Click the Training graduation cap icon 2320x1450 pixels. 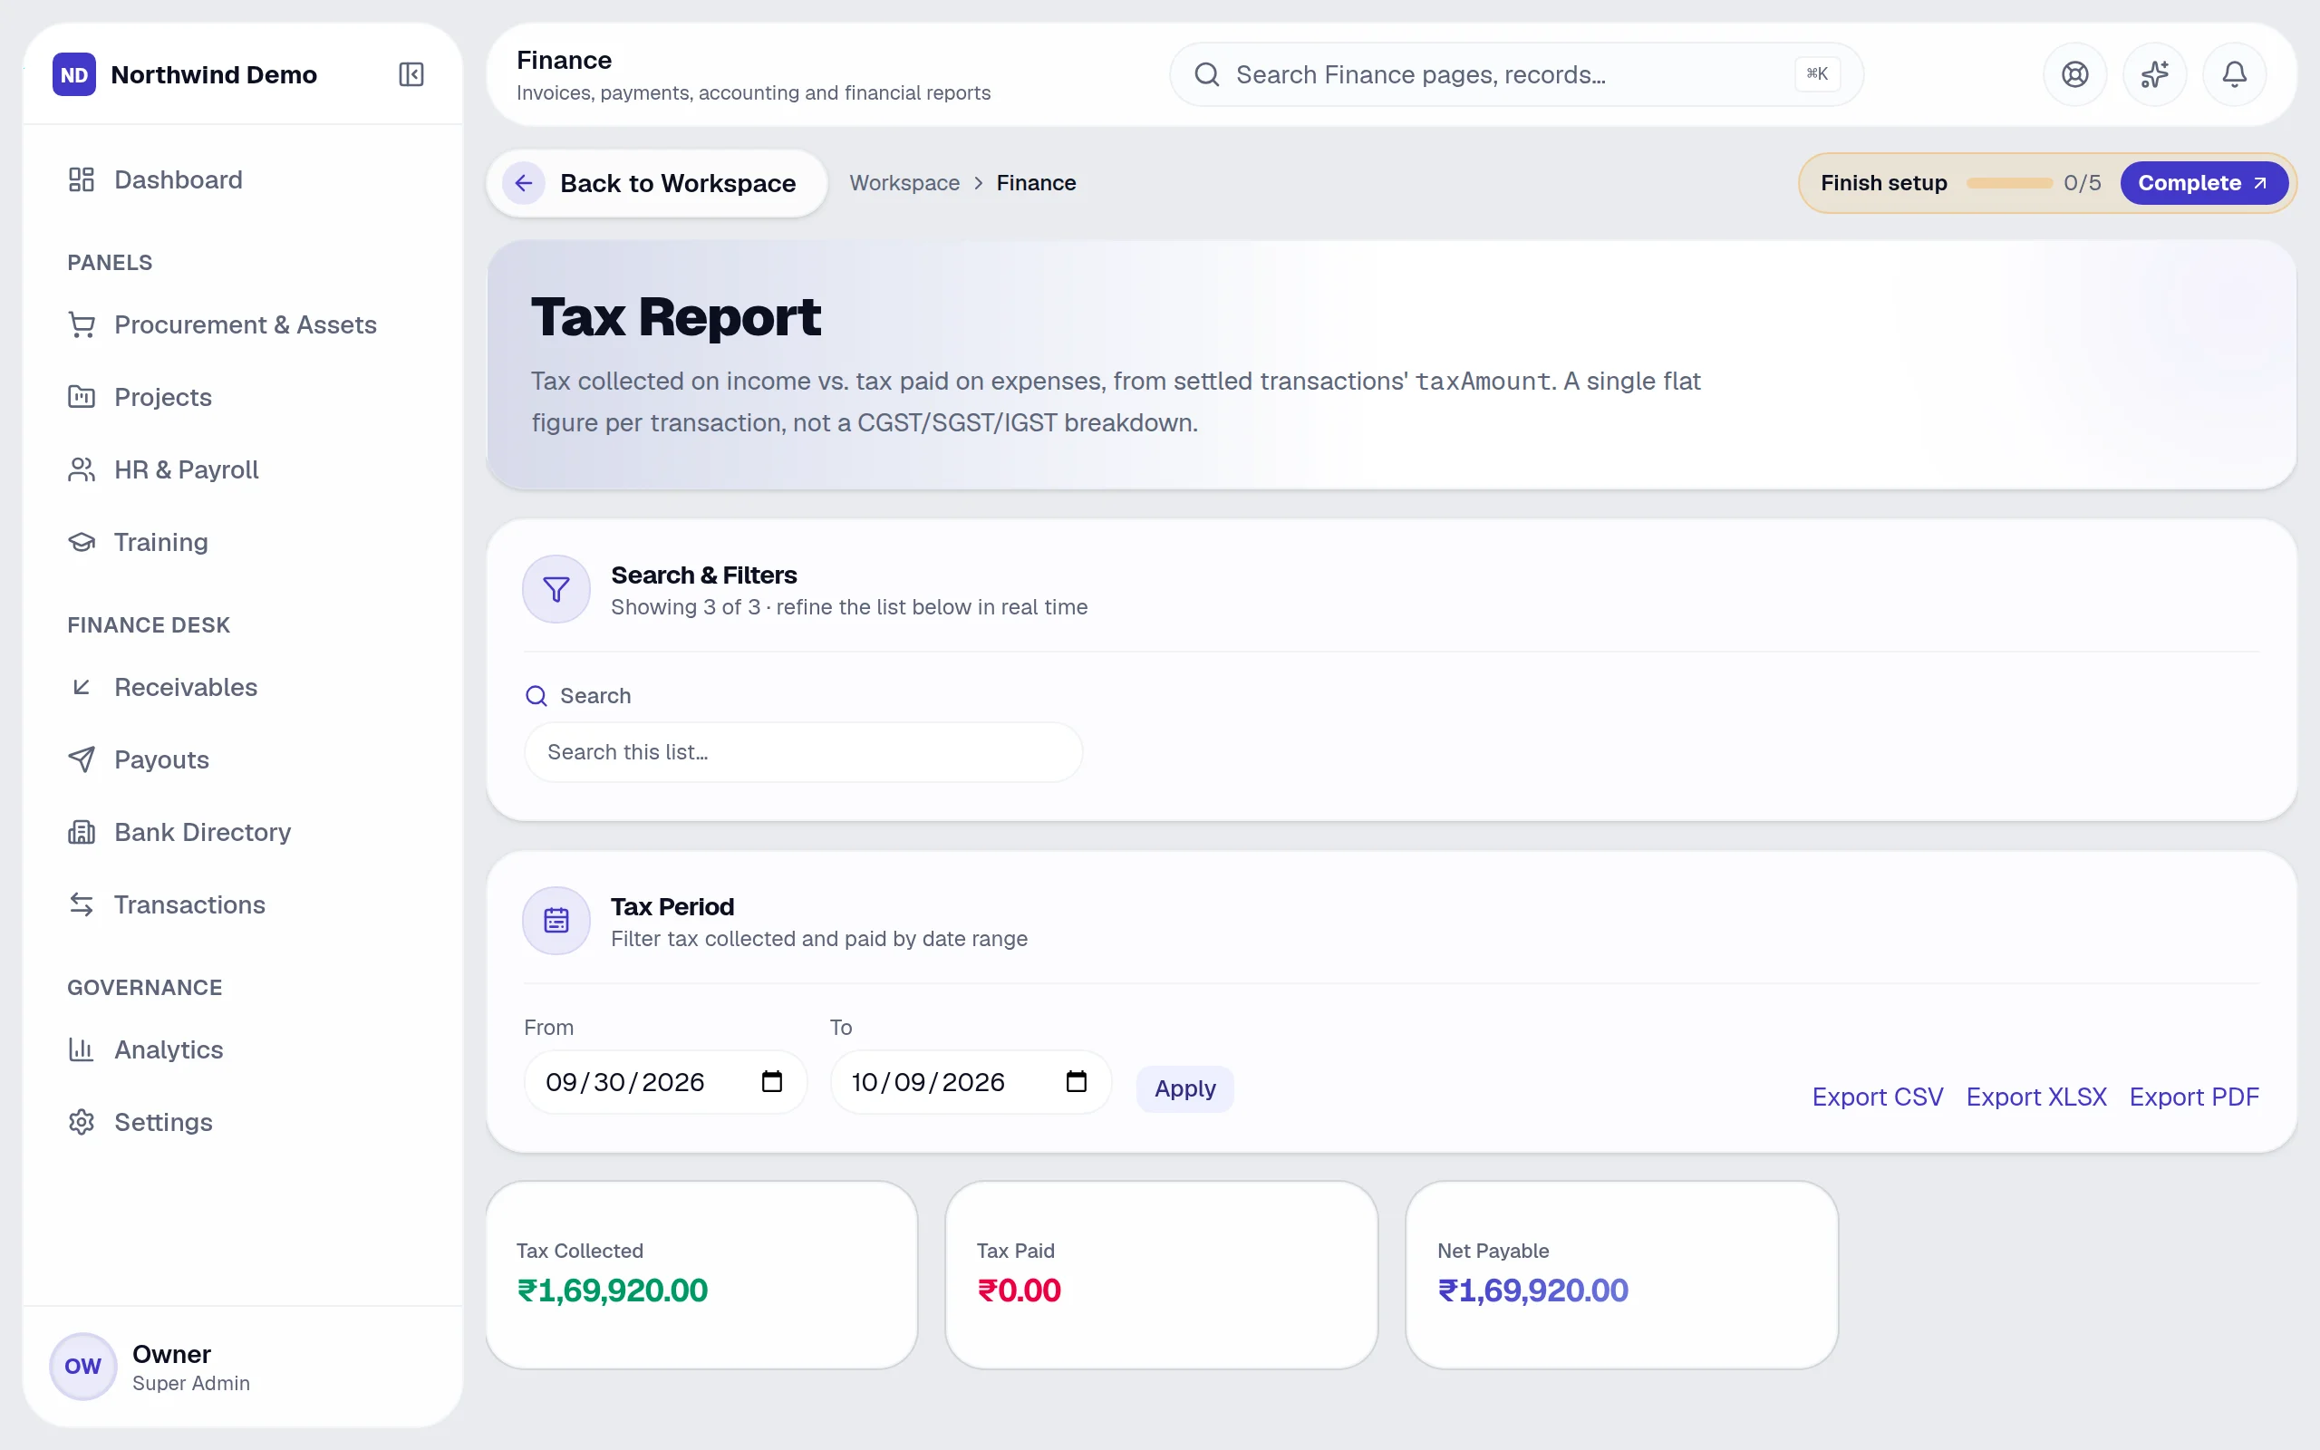coord(82,542)
